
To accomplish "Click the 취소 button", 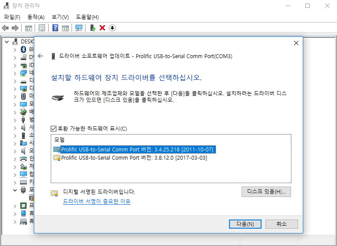I will coord(281,224).
